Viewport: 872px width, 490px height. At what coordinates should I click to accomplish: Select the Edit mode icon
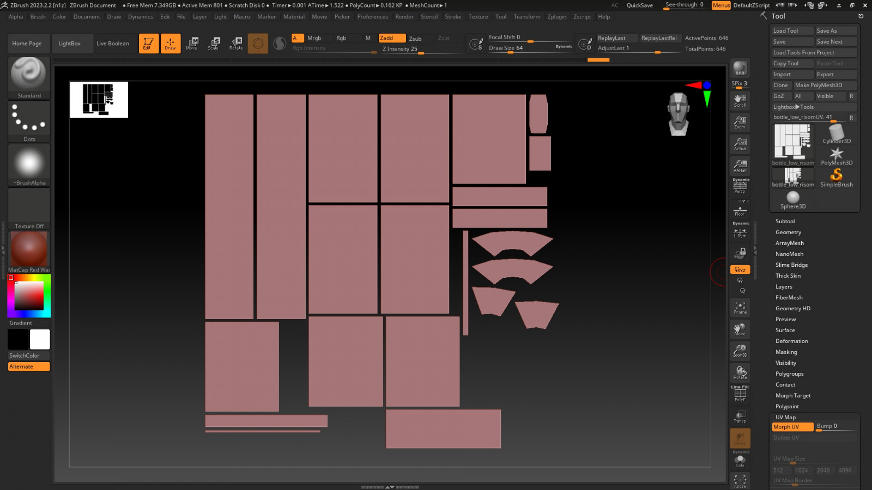click(x=148, y=44)
